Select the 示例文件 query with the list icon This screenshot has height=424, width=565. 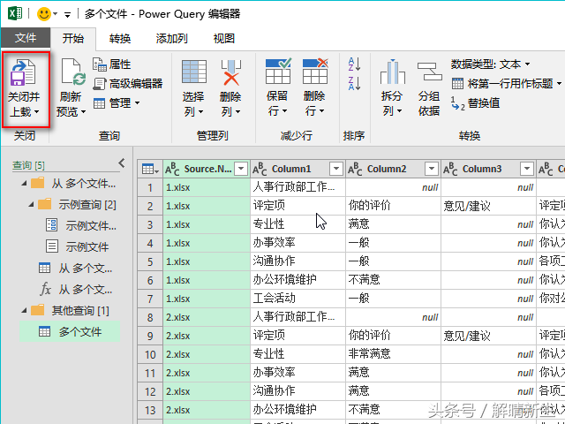(x=77, y=247)
